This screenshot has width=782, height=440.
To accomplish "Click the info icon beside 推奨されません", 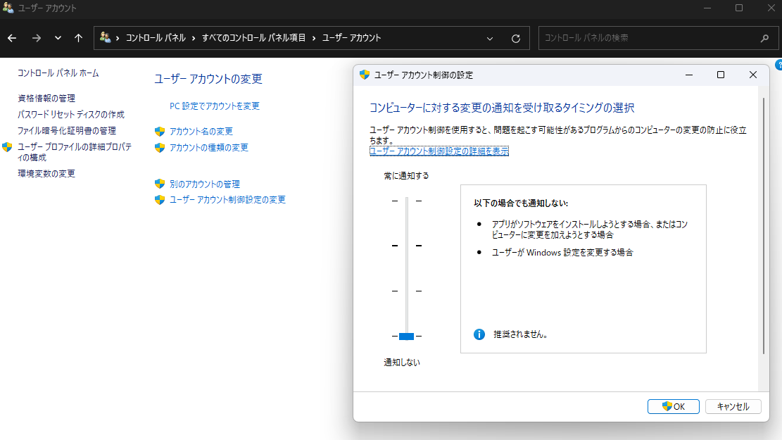I will click(478, 334).
